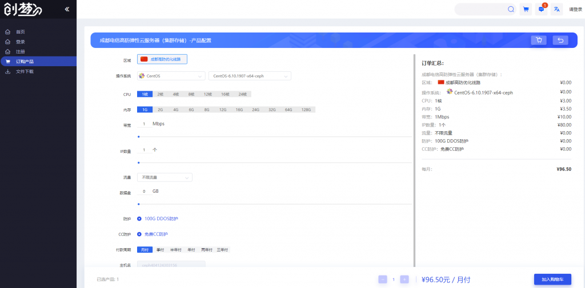Select the 免费CC防护 radio option

click(x=139, y=234)
